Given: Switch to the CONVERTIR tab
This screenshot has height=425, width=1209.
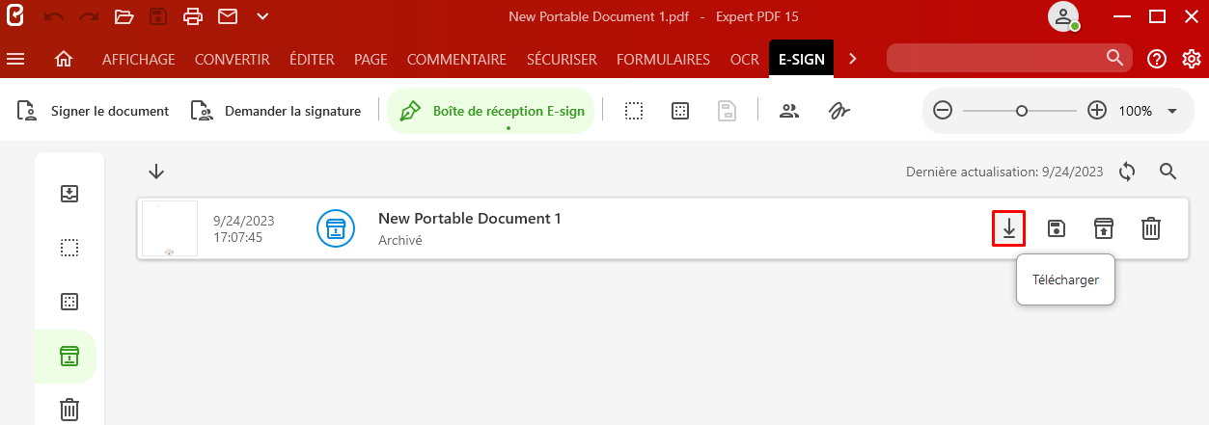Looking at the screenshot, I should pyautogui.click(x=232, y=60).
